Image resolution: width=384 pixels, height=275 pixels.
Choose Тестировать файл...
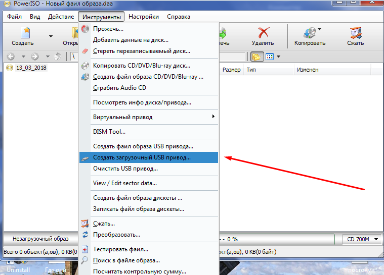[149, 249]
